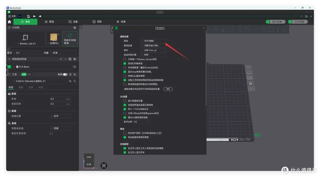
Task: Open the 直径 0.4 nozzle dropdown
Action: click(28, 53)
